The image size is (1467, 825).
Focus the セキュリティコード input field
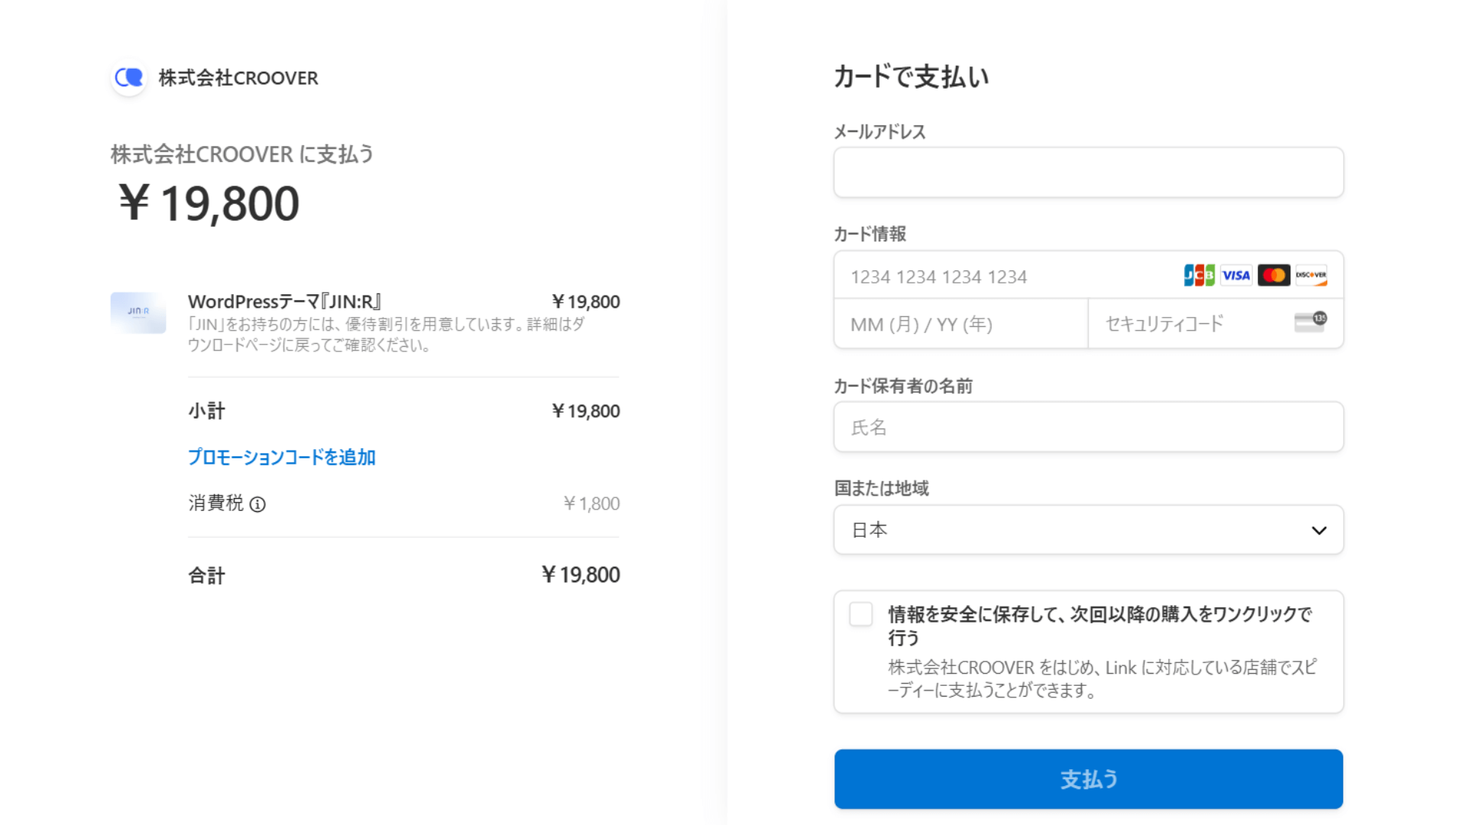tap(1216, 324)
